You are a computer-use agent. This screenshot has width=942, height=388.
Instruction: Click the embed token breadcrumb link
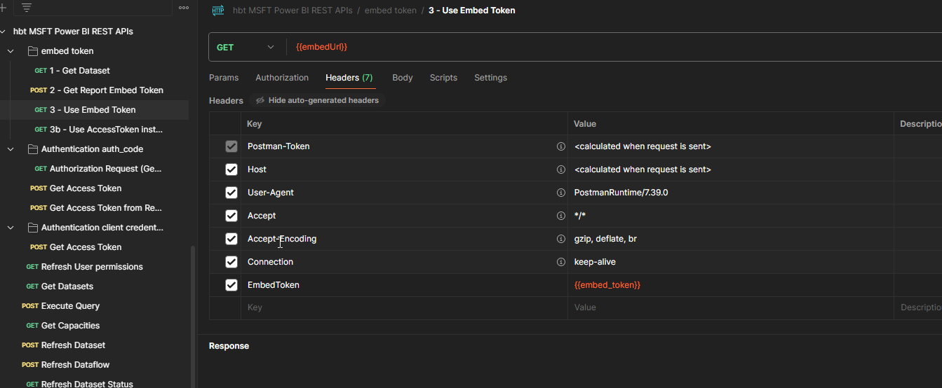pos(390,11)
